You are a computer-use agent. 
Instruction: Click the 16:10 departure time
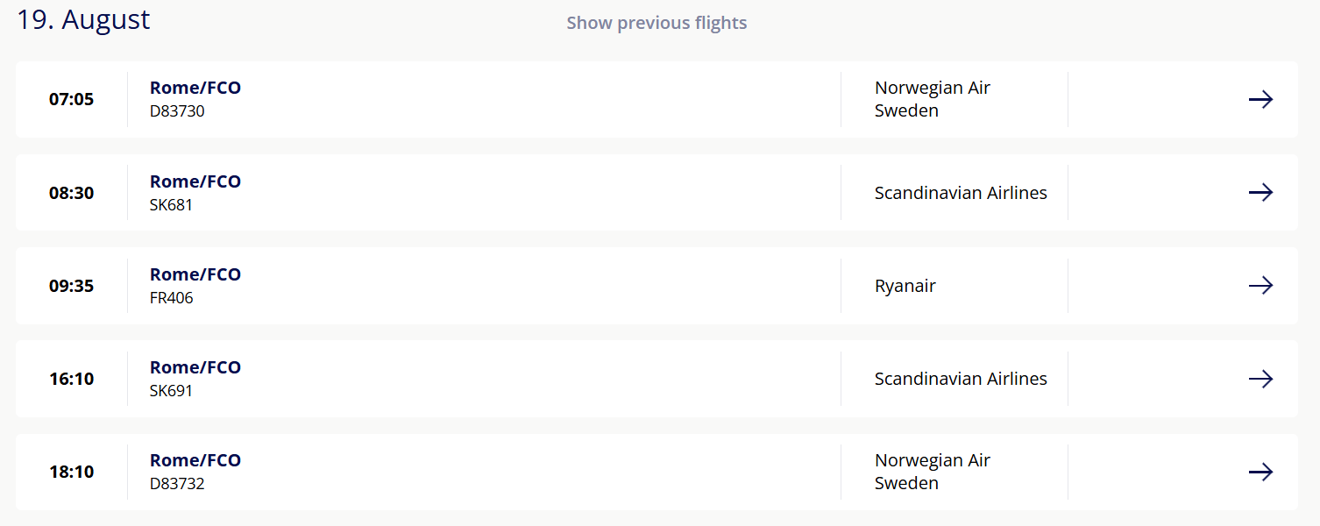71,379
